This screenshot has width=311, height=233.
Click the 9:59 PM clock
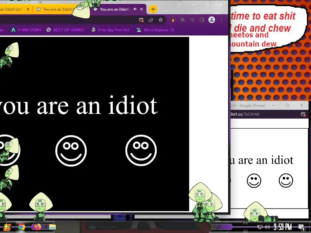click(283, 227)
